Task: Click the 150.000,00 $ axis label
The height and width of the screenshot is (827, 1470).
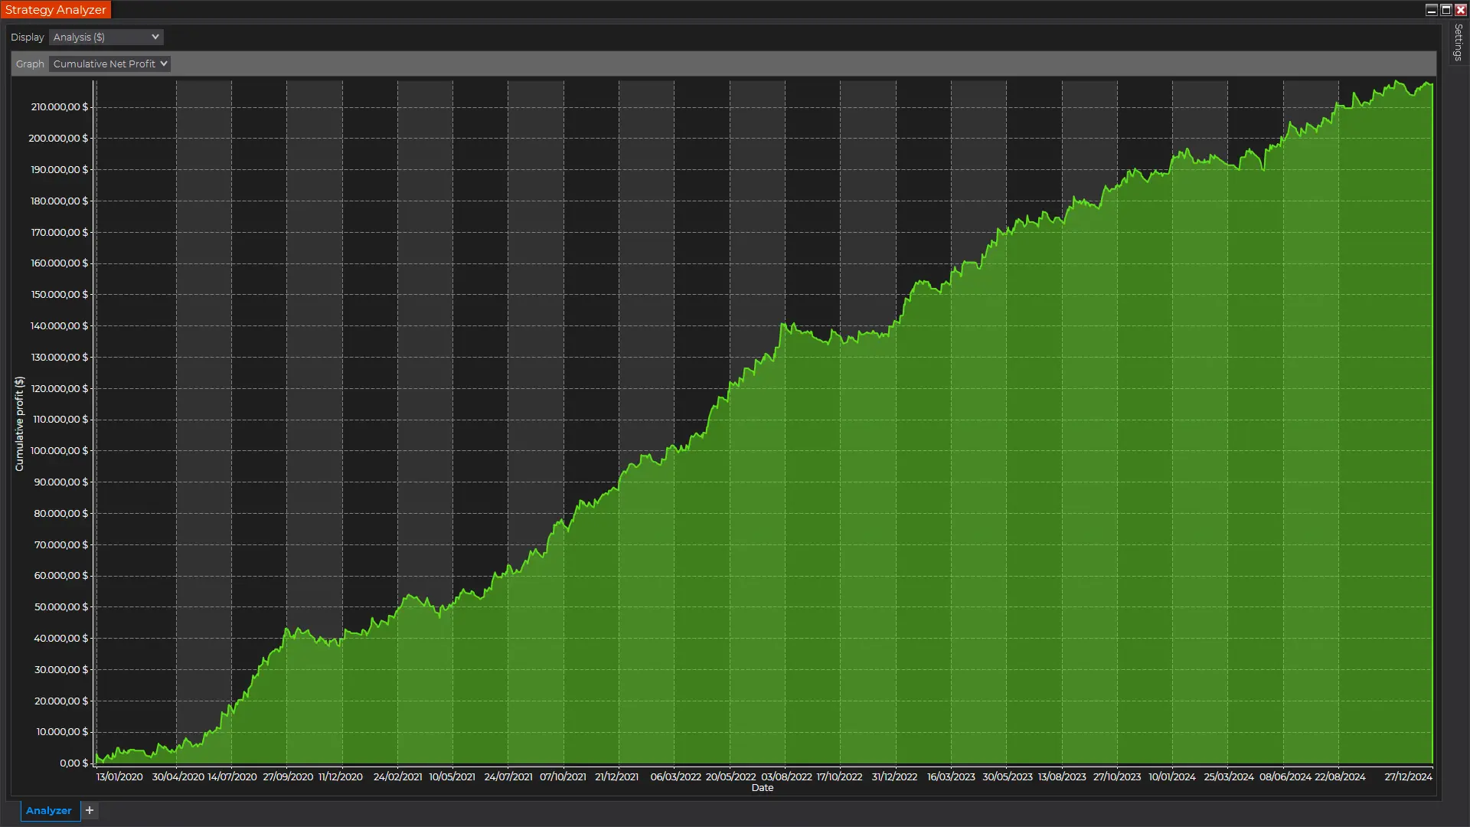Action: [x=59, y=294]
